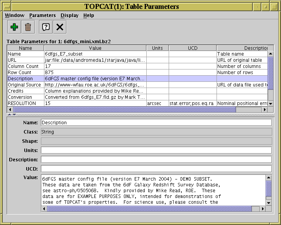281x225 pixels.
Task: Click the Name text field
Action: click(156, 123)
